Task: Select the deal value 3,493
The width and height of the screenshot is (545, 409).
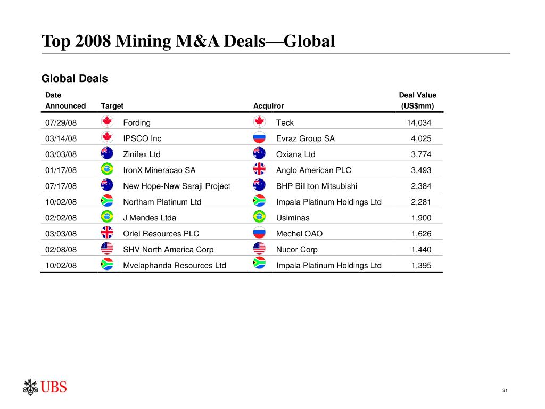Action: [x=421, y=170]
